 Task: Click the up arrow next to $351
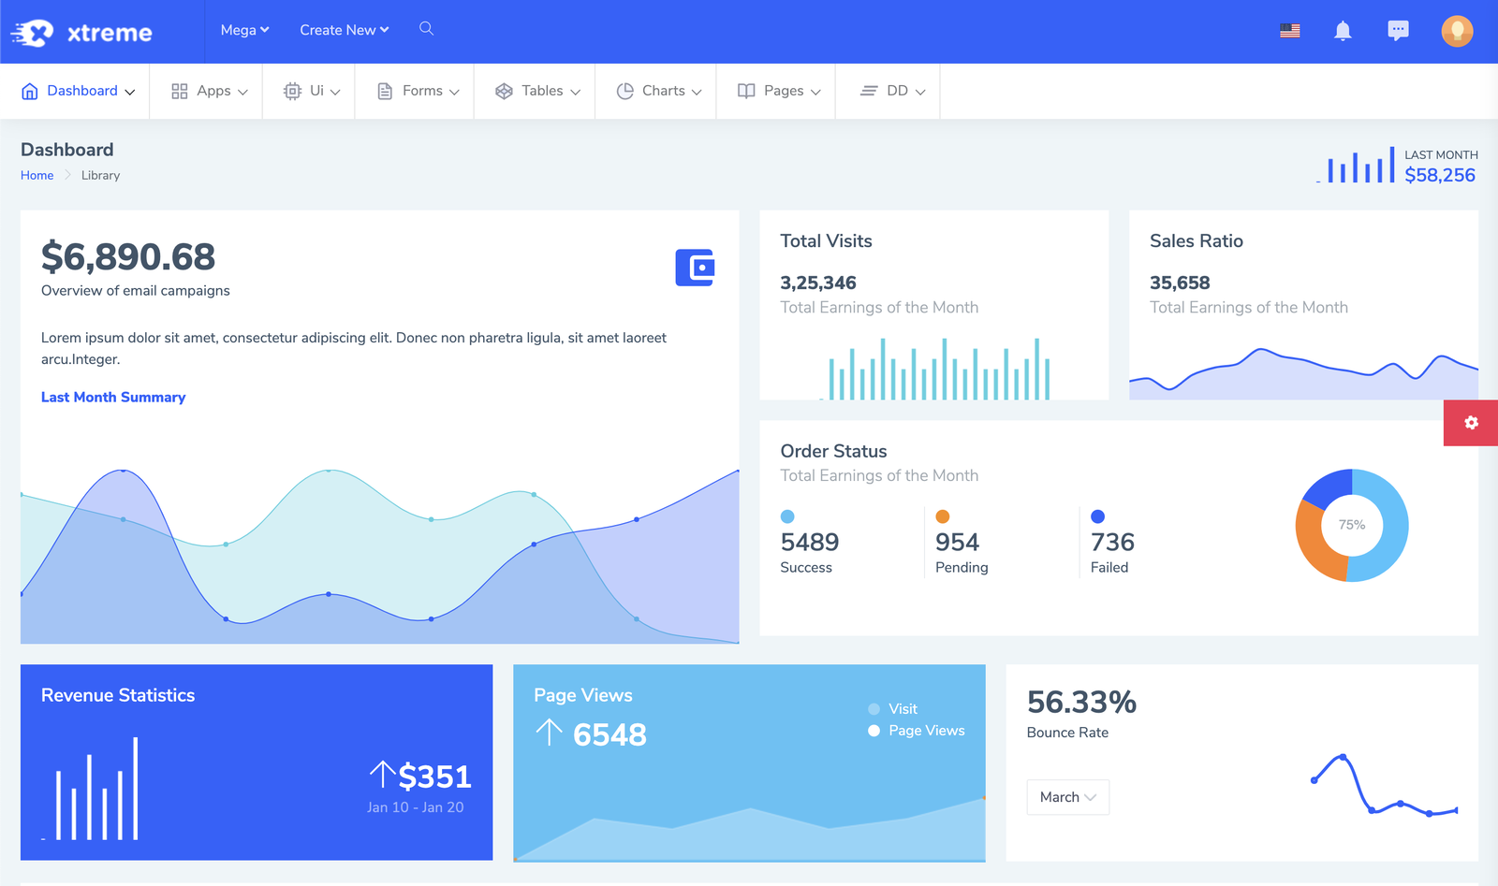pos(382,774)
